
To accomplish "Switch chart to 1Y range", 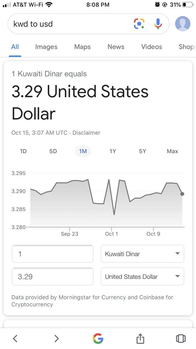I will pyautogui.click(x=113, y=151).
